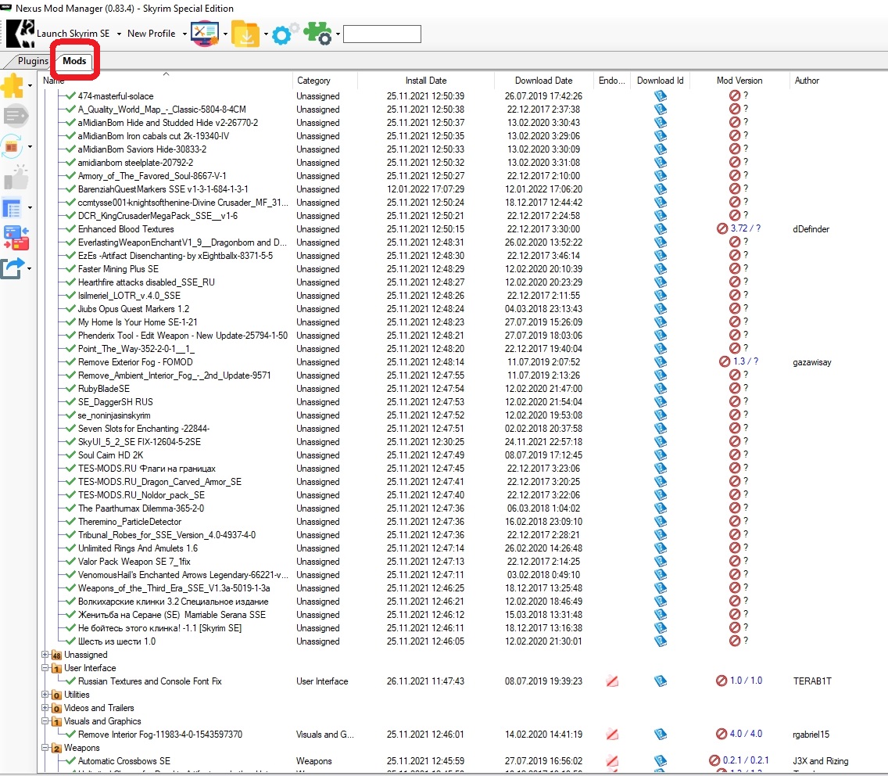The height and width of the screenshot is (776, 888).
Task: Click the tools monitor icon in top toolbar
Action: point(204,34)
